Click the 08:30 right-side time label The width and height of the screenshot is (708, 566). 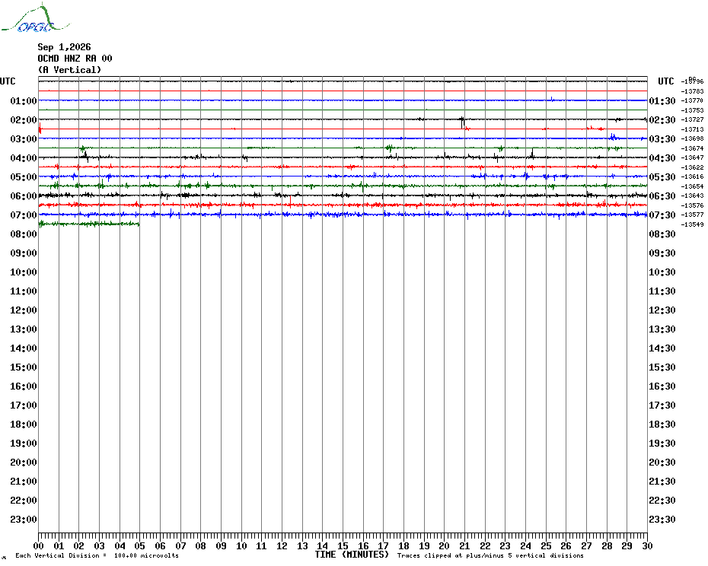coord(662,234)
